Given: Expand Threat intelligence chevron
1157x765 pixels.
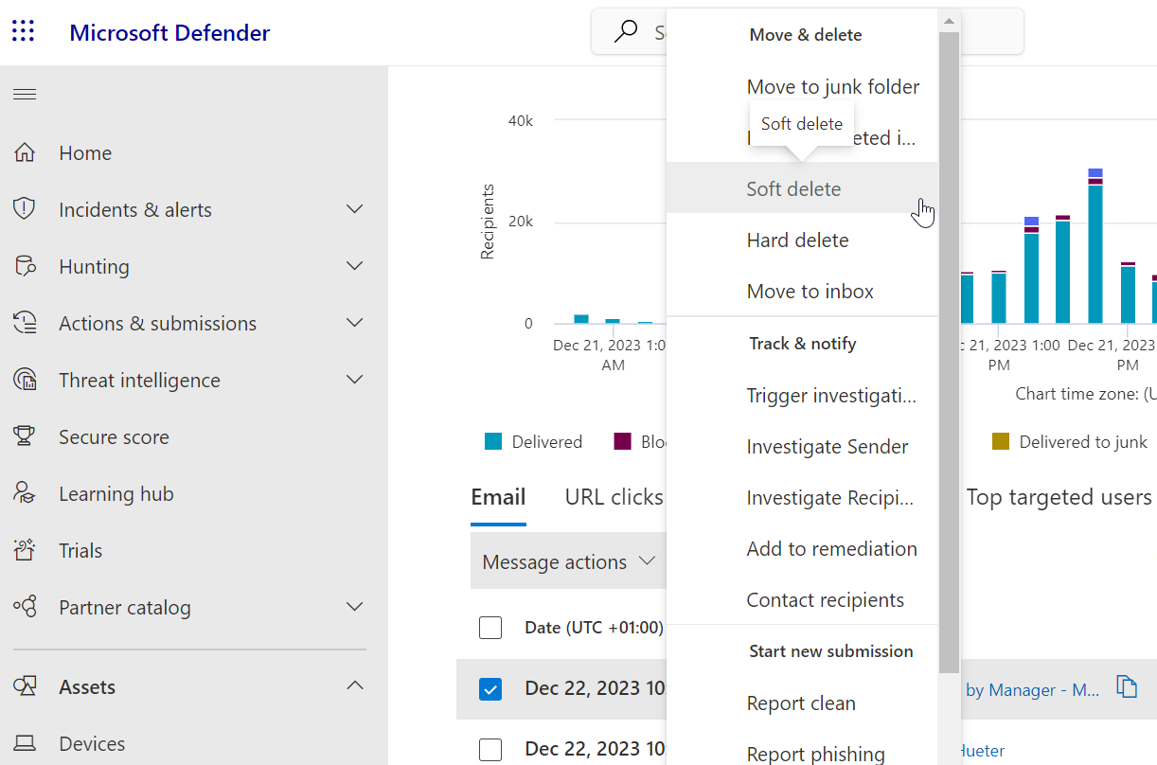Looking at the screenshot, I should [x=355, y=380].
